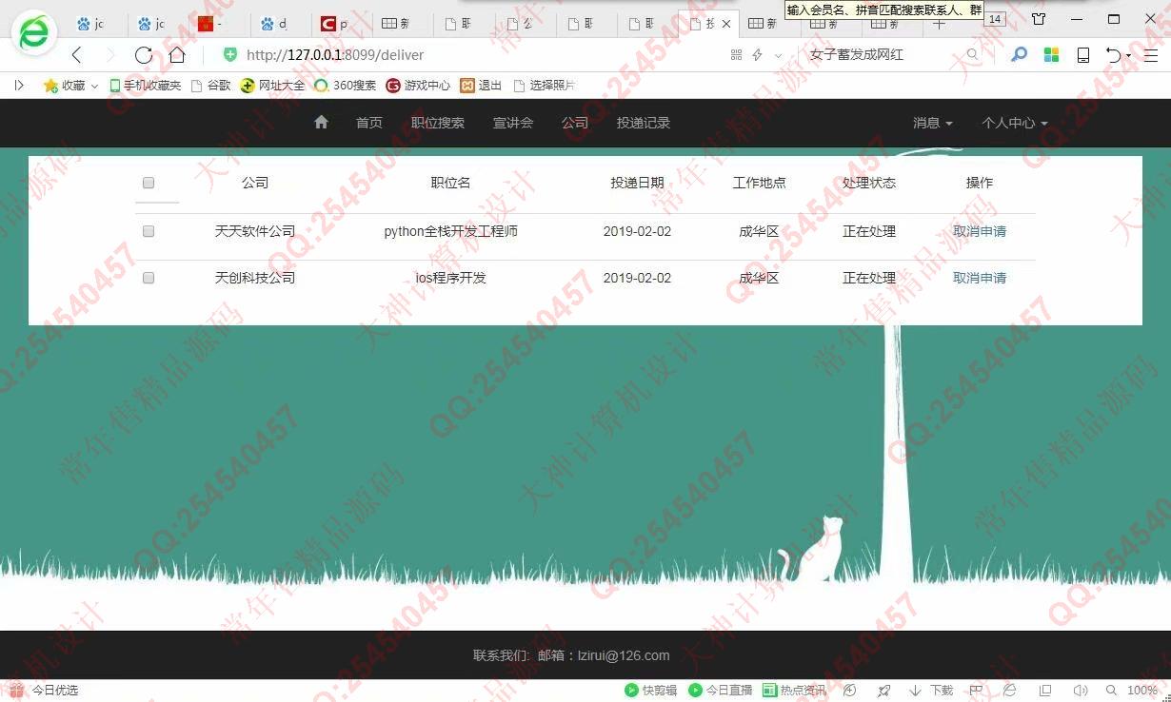
Task: Click the undo closed tab icon
Action: click(1113, 55)
